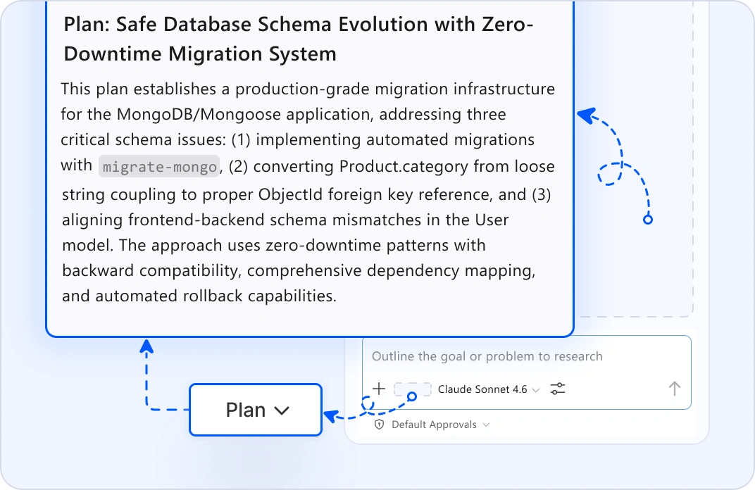Open the Claude Sonnet 4.6 model selector
755x490 pixels.
(488, 389)
